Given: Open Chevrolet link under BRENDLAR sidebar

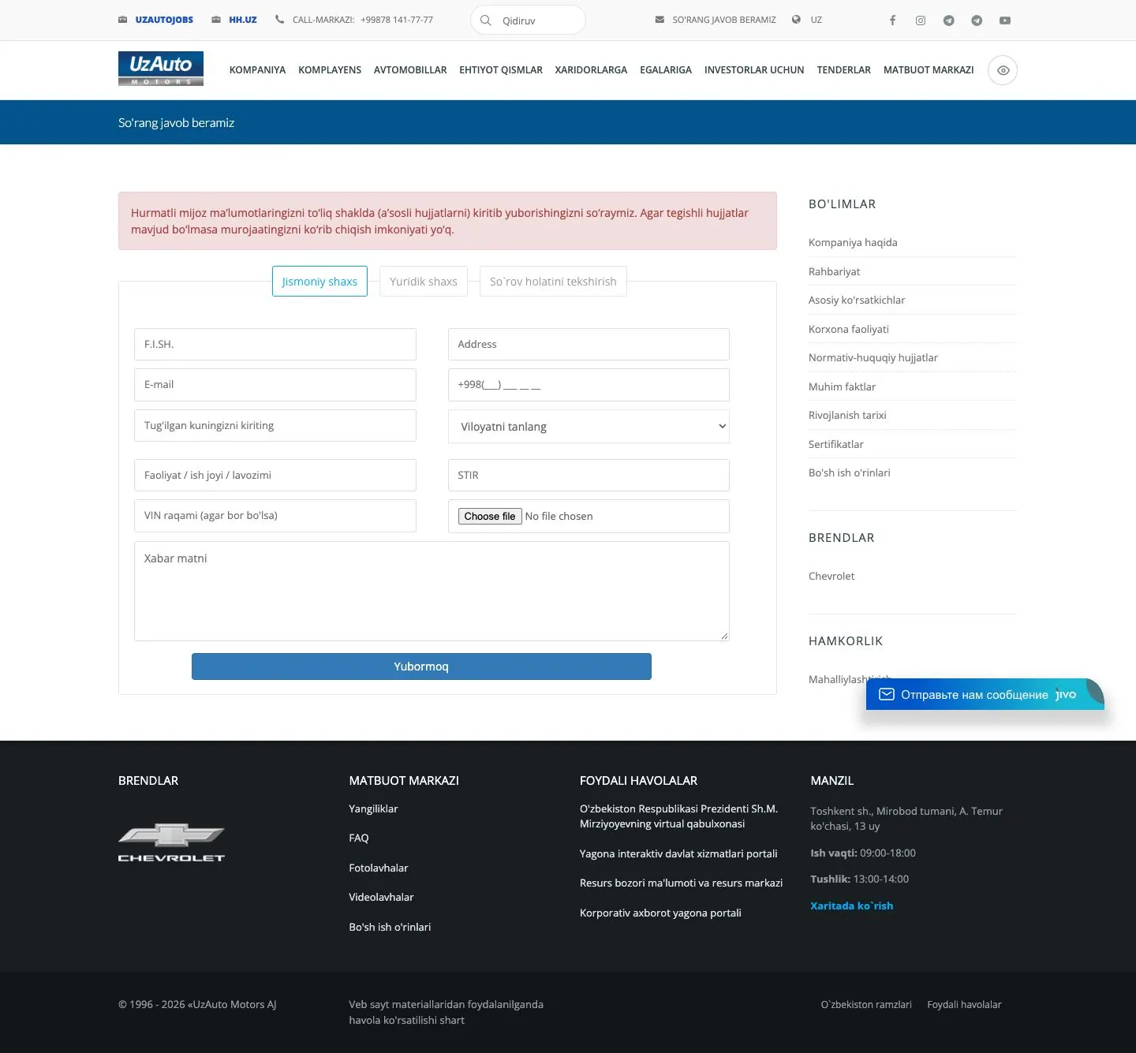Looking at the screenshot, I should 831,576.
